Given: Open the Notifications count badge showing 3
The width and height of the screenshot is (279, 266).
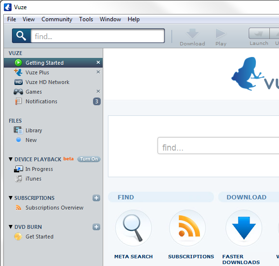Looking at the screenshot, I should click(97, 101).
